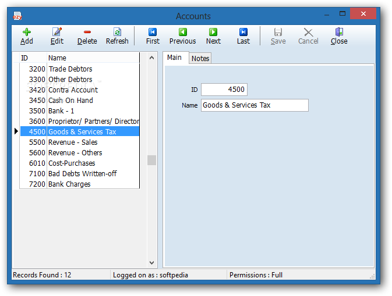Click the ezy application icon in title bar
This screenshot has height=296, width=392.
click(17, 16)
